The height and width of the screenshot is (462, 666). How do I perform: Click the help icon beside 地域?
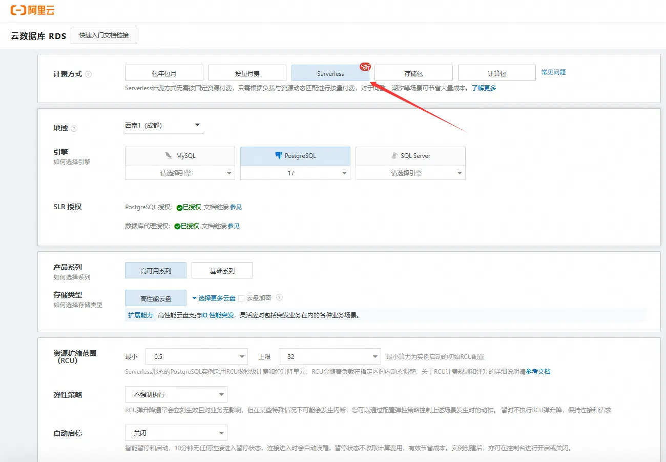point(74,128)
